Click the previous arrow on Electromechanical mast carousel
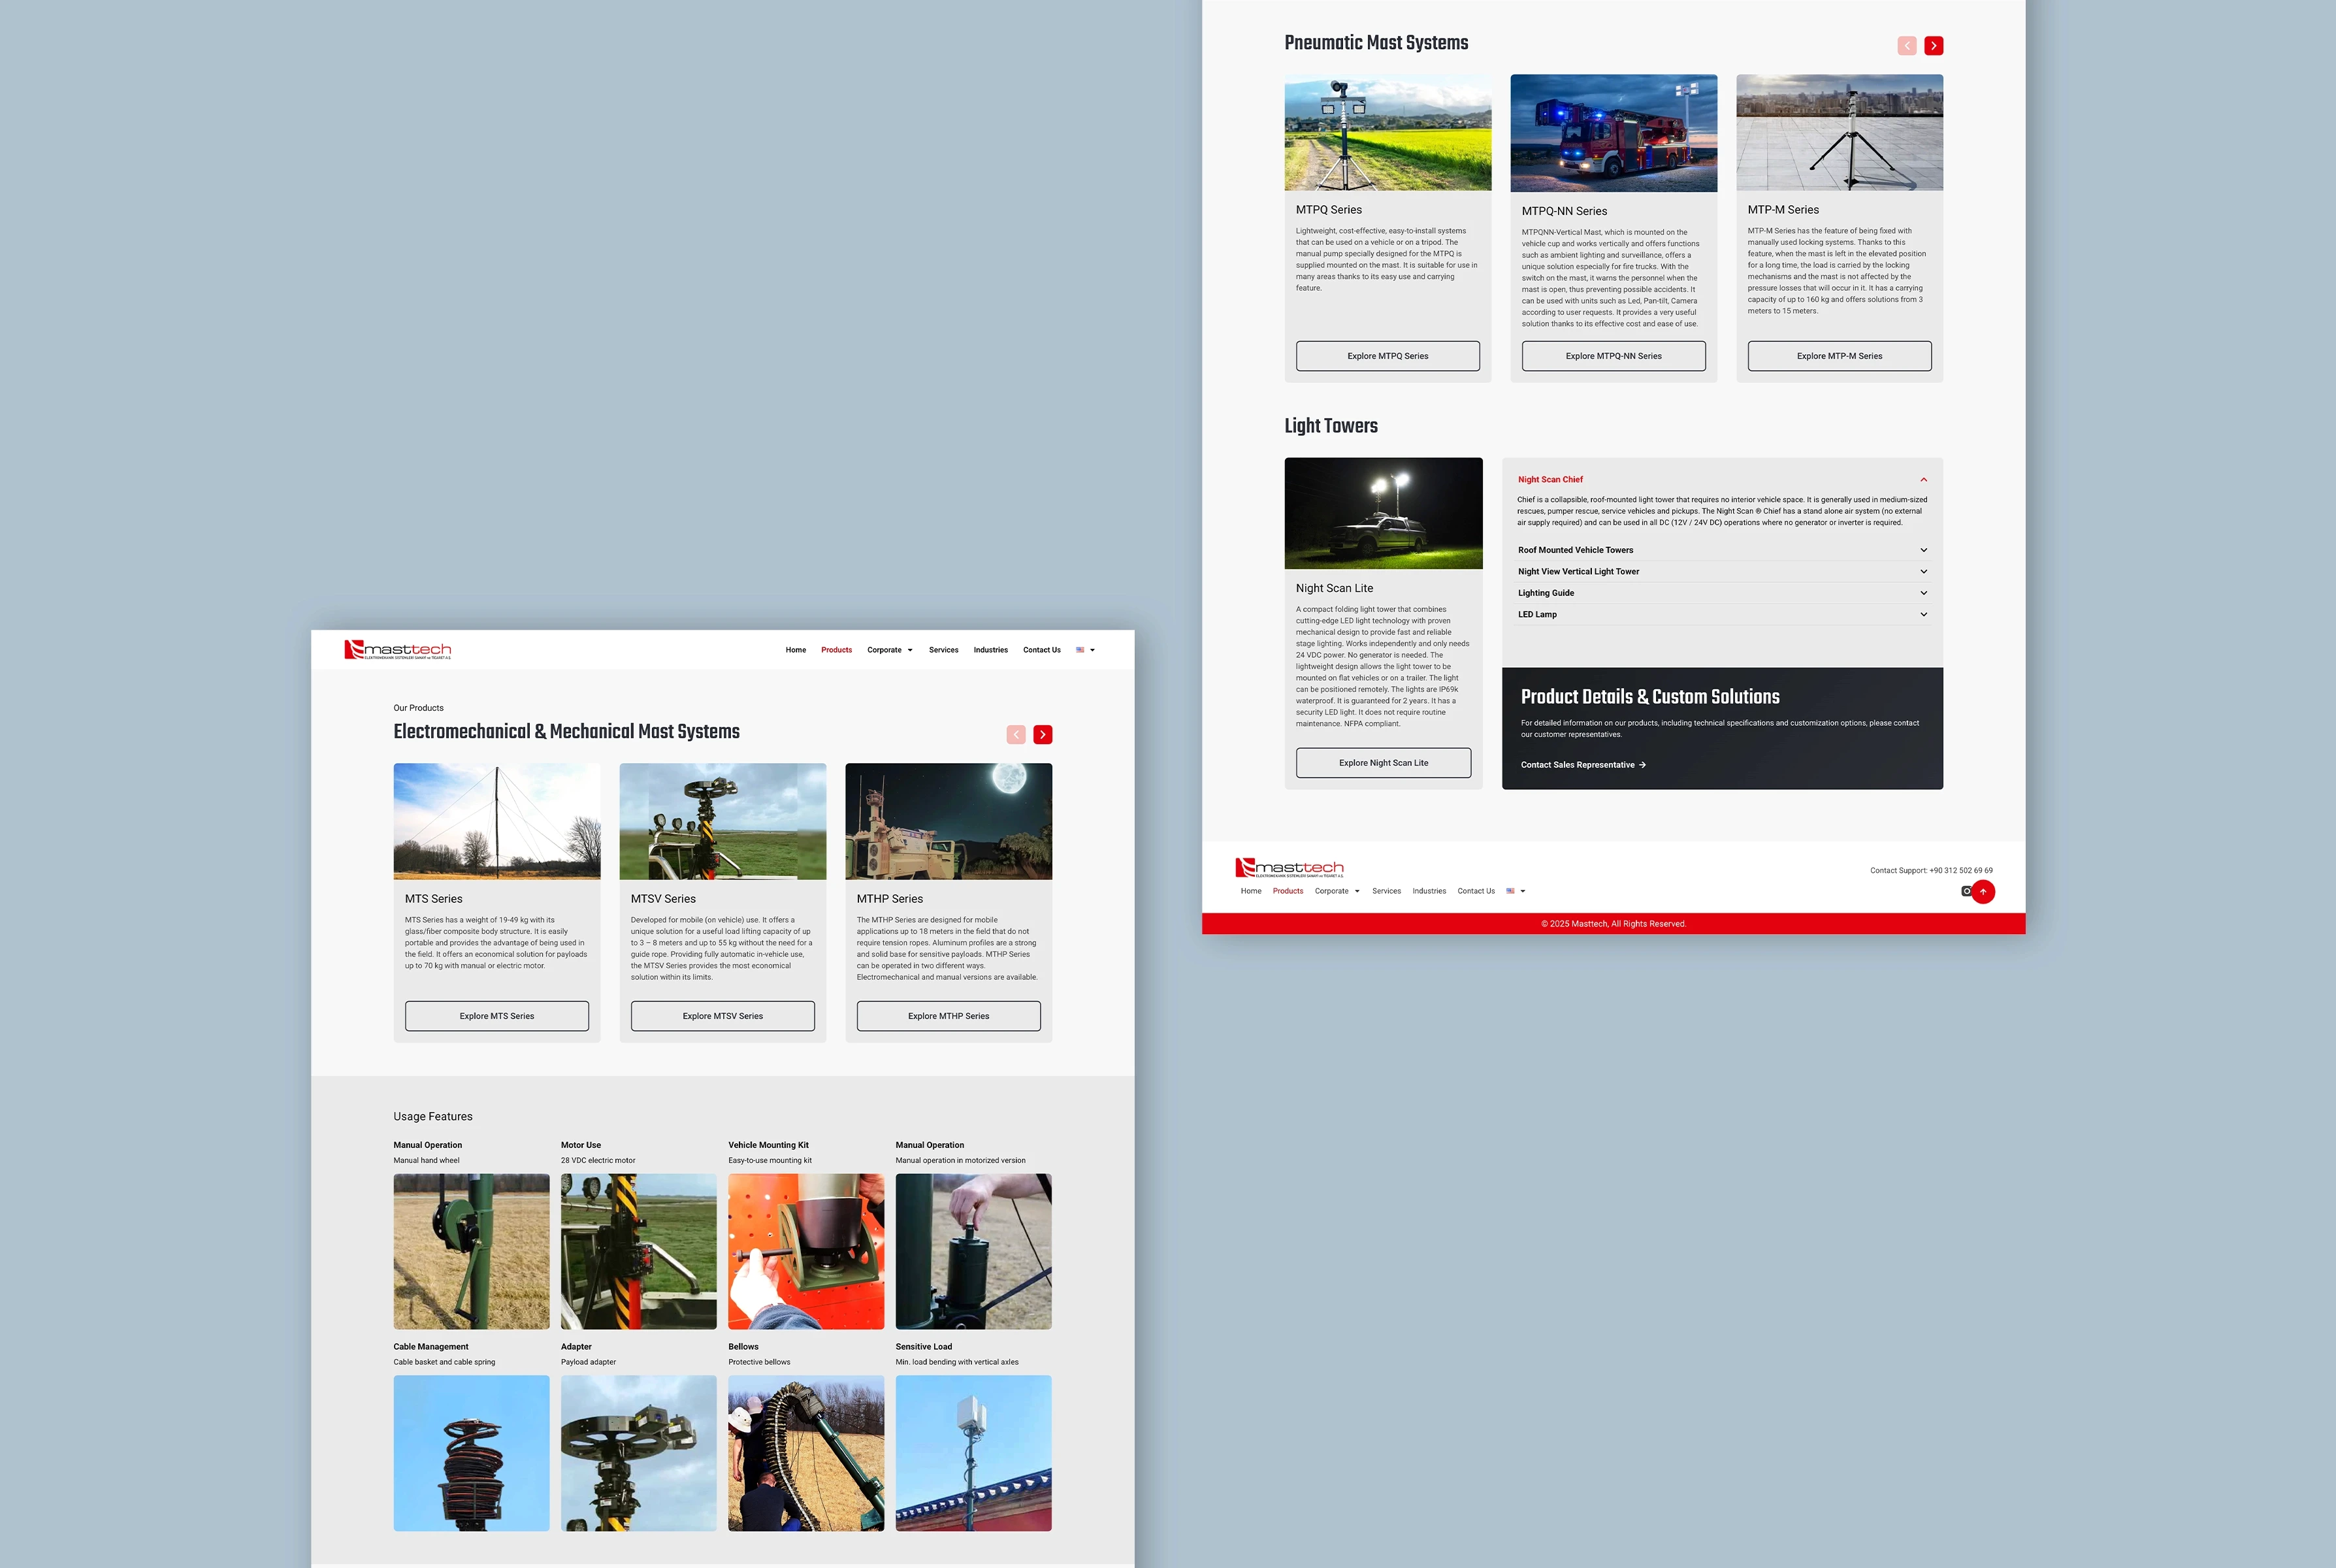 [x=1016, y=734]
